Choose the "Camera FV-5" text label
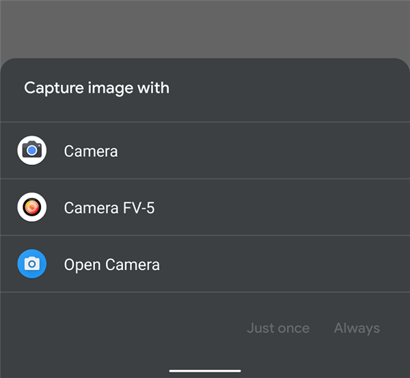The image size is (410, 378). 109,207
